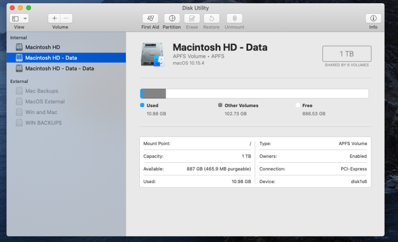Run First Aid on the volume
The width and height of the screenshot is (398, 242).
pos(151,19)
